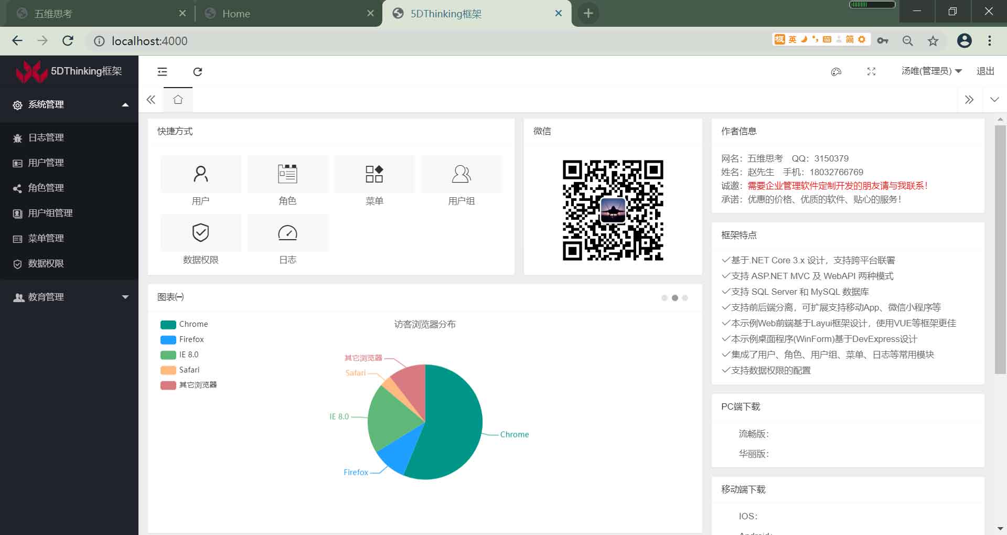Viewport: 1007px width, 535px height.
Task: Open the tab actions dropdown chevron
Action: 994,100
